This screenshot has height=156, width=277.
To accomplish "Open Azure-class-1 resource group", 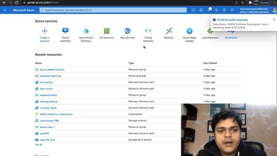I will point(47,127).
